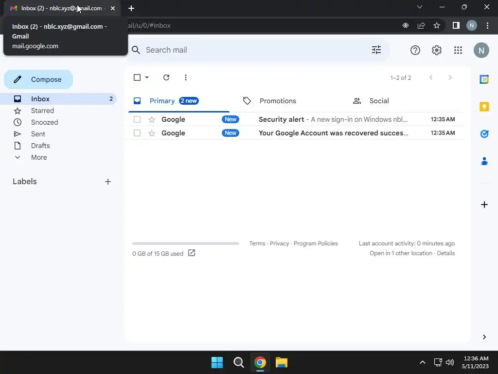The height and width of the screenshot is (374, 498).
Task: Open the account activity Details link
Action: click(x=445, y=253)
